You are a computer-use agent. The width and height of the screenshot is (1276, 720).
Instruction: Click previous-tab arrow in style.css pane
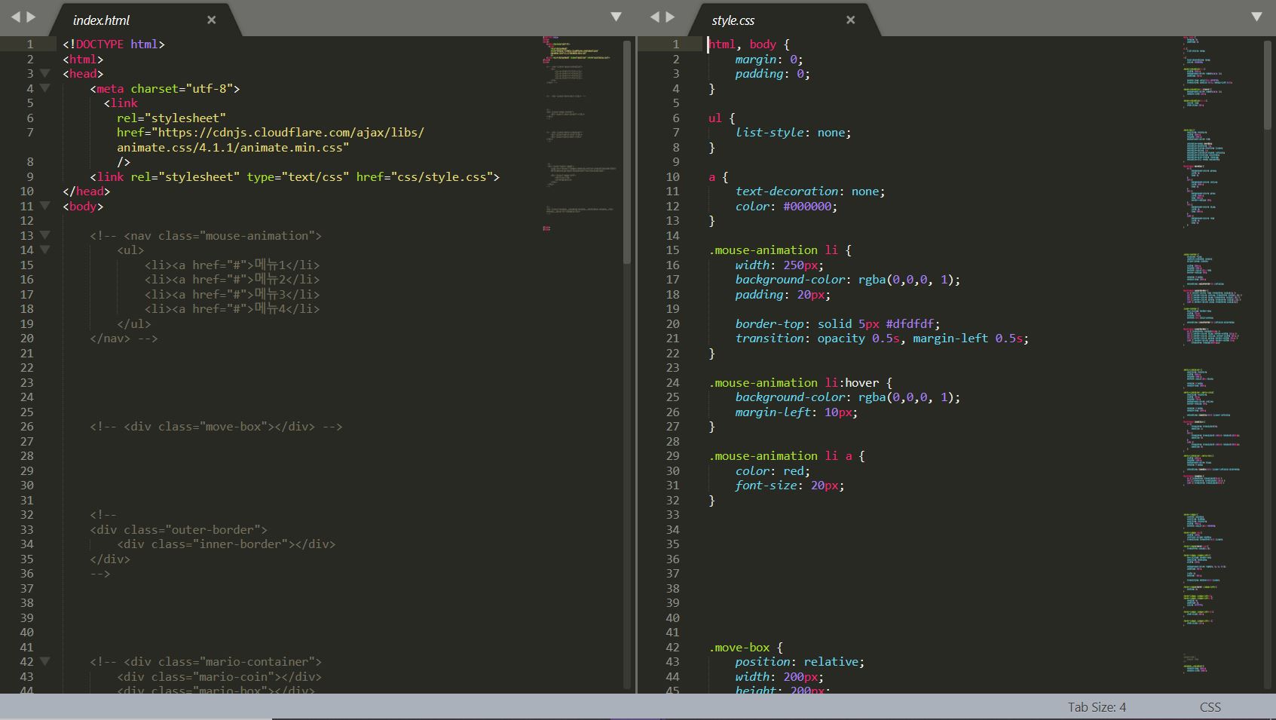click(654, 17)
